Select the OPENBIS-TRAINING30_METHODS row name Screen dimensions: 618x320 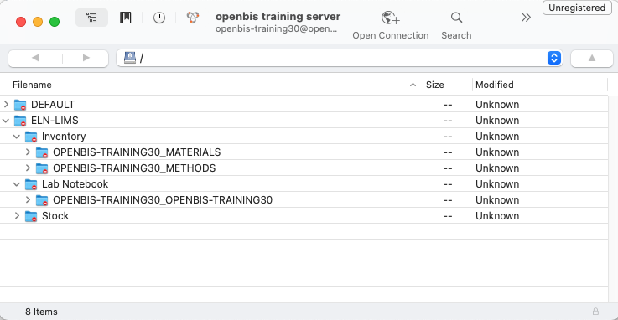point(134,168)
